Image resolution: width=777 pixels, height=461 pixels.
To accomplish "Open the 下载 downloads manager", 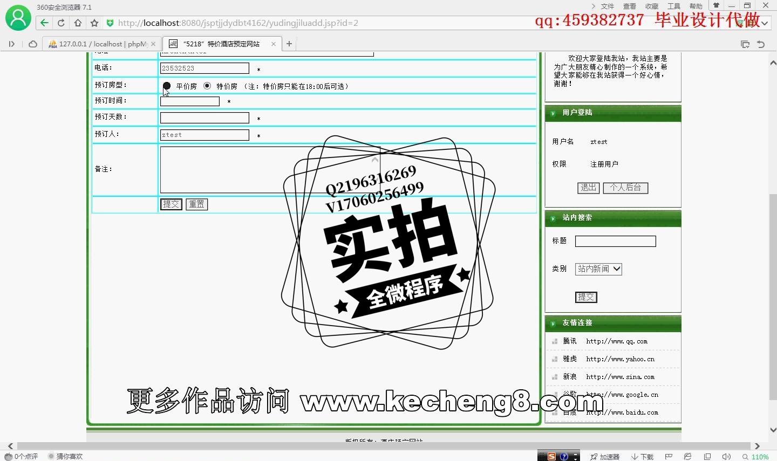I will pyautogui.click(x=642, y=457).
